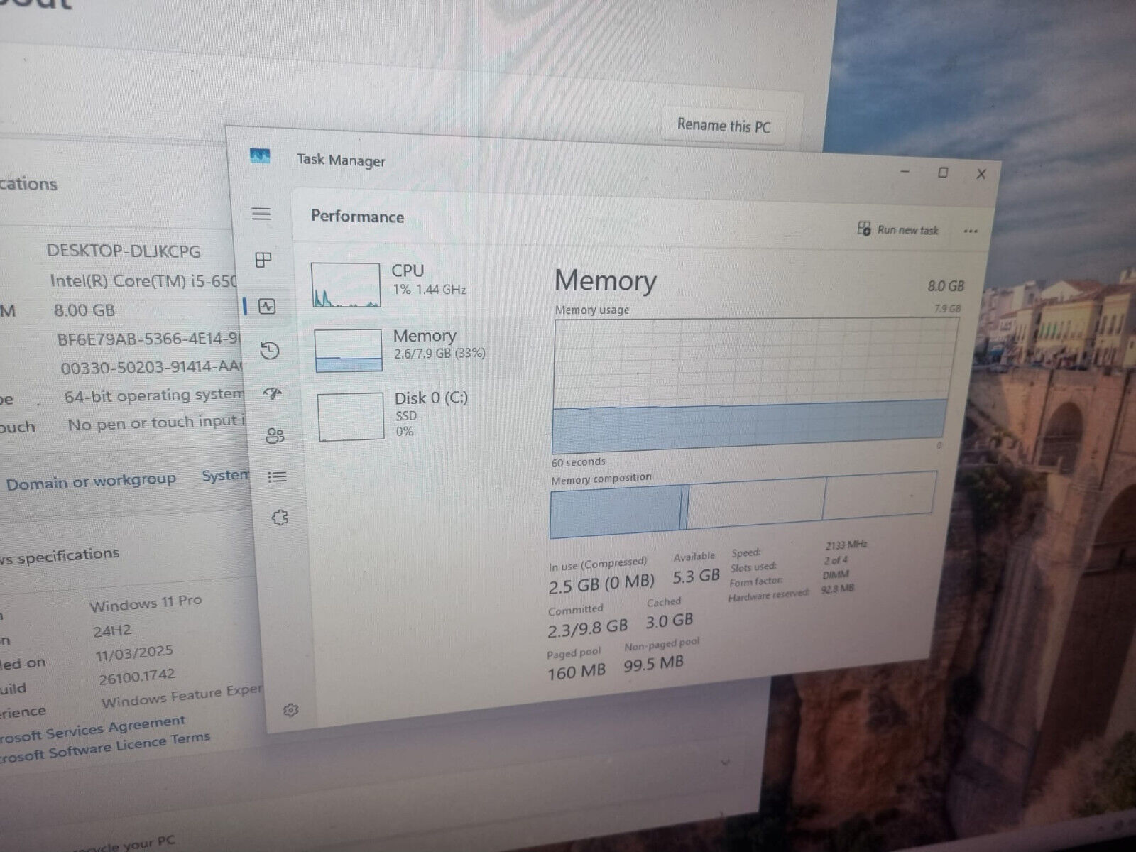Click the Task Manager app icon in title bar
The height and width of the screenshot is (852, 1136).
[x=260, y=156]
